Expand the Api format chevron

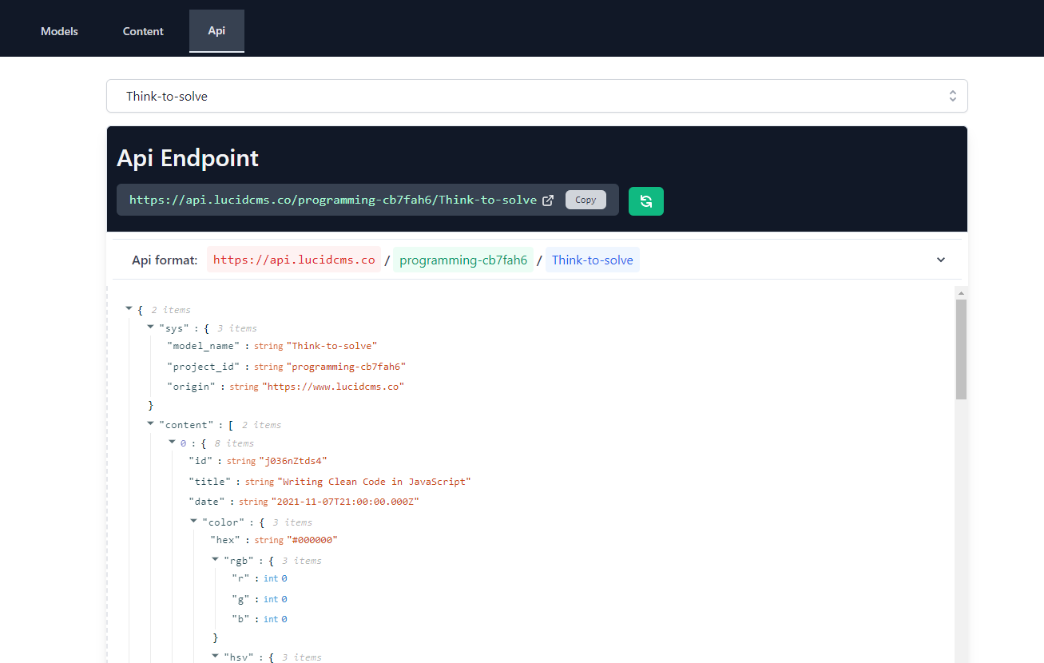pos(941,260)
